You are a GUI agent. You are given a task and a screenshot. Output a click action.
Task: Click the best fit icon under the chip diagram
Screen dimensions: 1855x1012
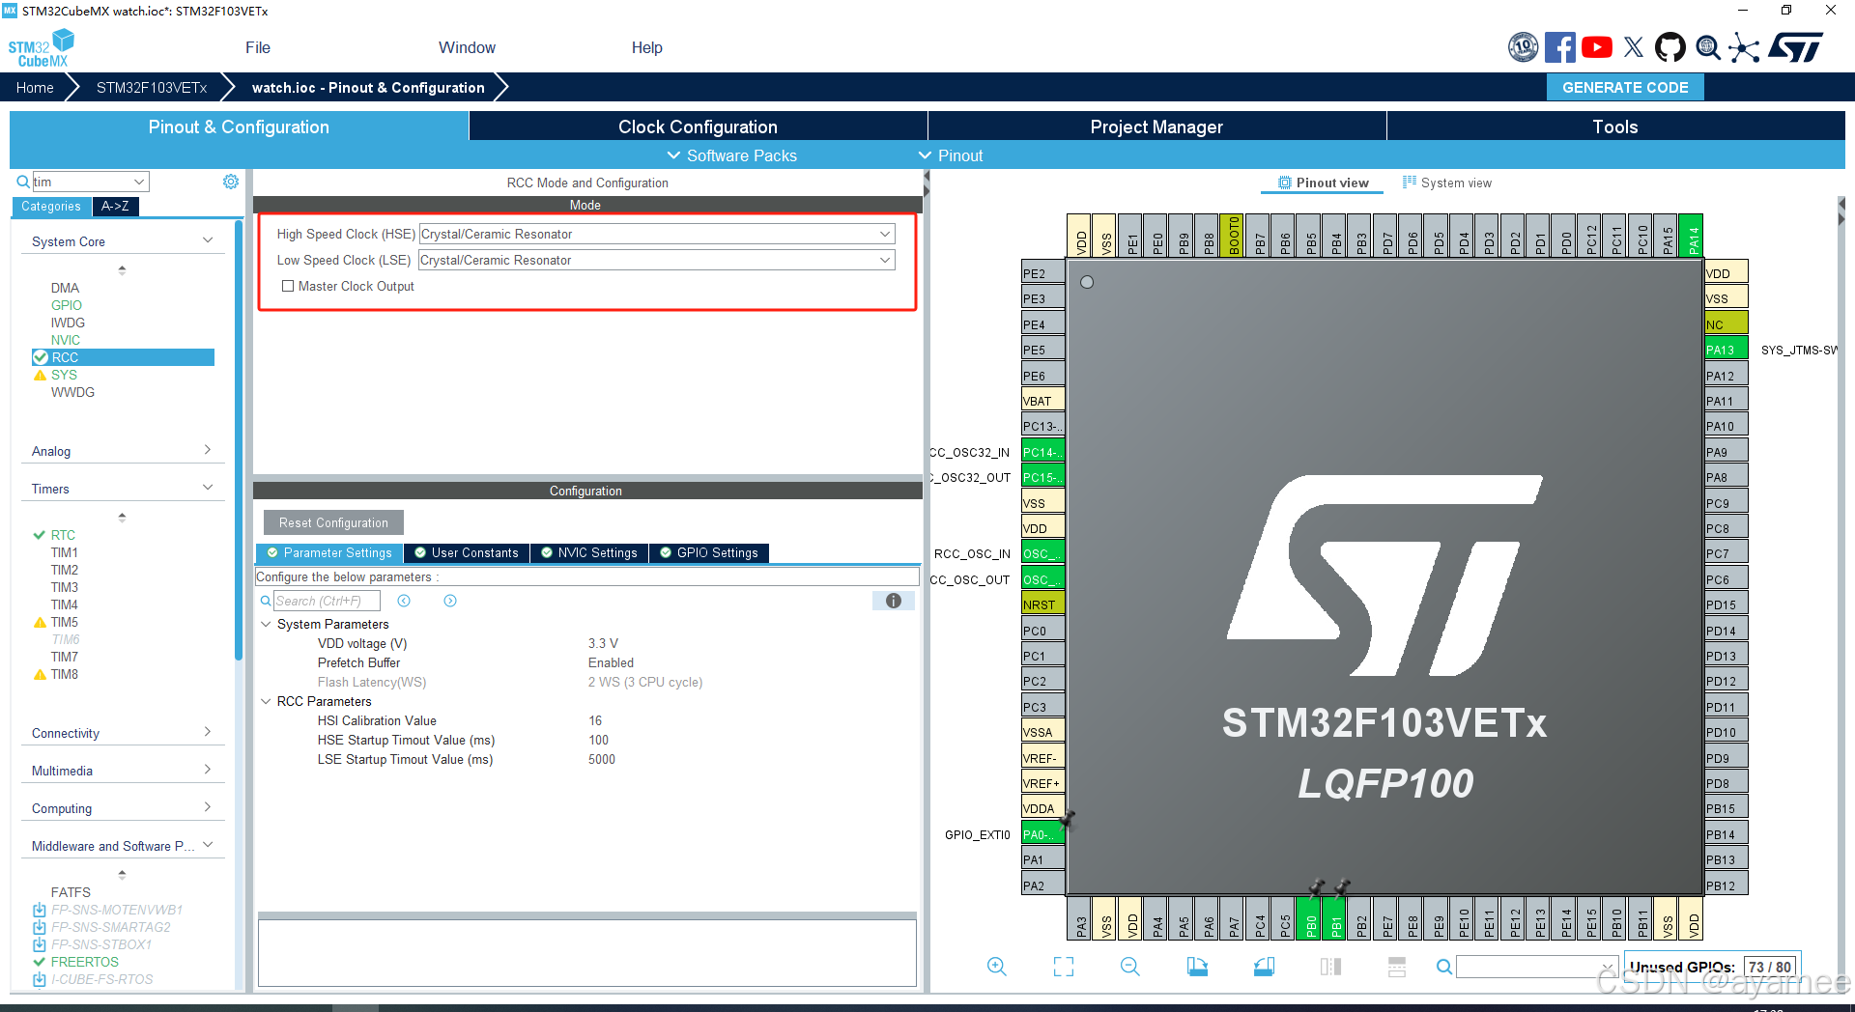pos(1063,967)
